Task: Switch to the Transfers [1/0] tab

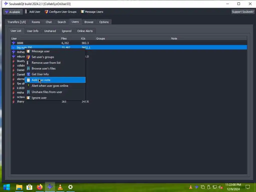Action: point(17,22)
